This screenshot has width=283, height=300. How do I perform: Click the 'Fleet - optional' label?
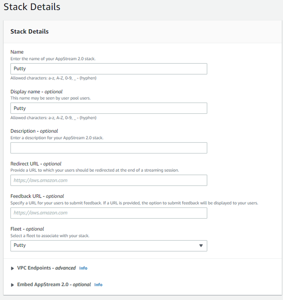27,229
